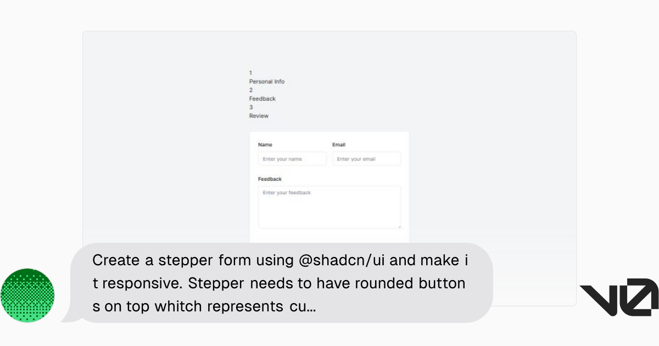Click the Enter your feedback textarea
Screen dimensions: 659x346
[x=329, y=208]
